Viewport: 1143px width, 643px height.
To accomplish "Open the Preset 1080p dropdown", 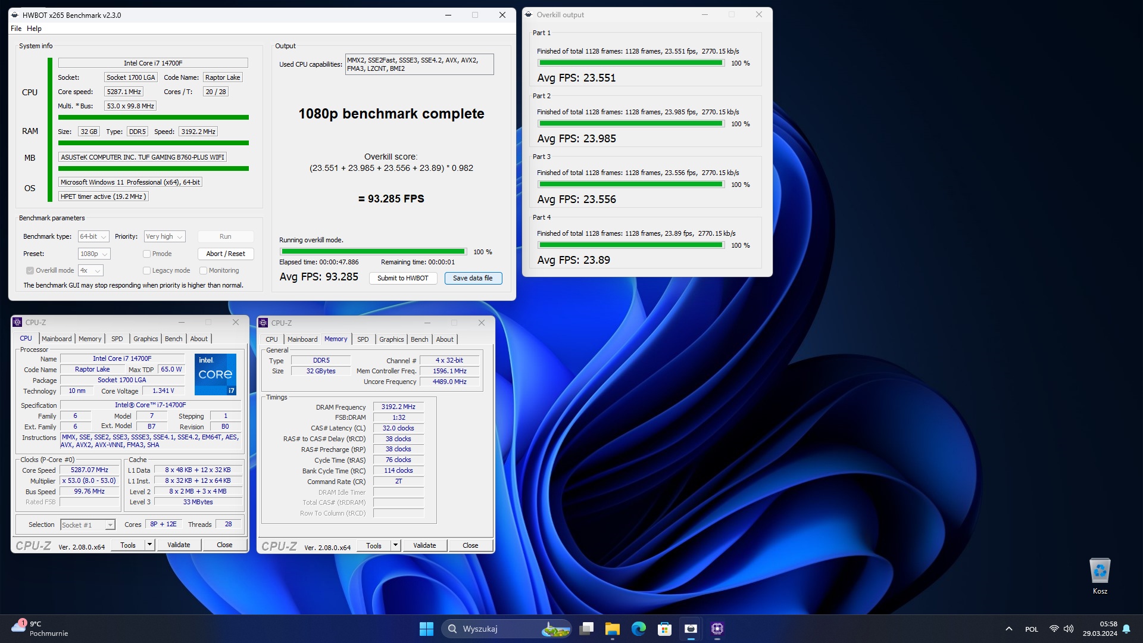I will 95,254.
